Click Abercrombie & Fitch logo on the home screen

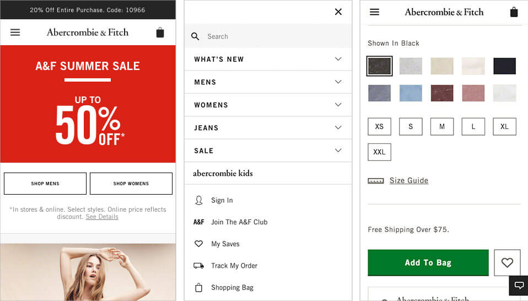[88, 33]
